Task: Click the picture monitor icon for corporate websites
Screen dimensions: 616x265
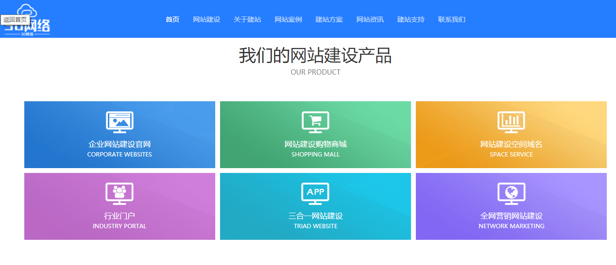Action: 120,122
